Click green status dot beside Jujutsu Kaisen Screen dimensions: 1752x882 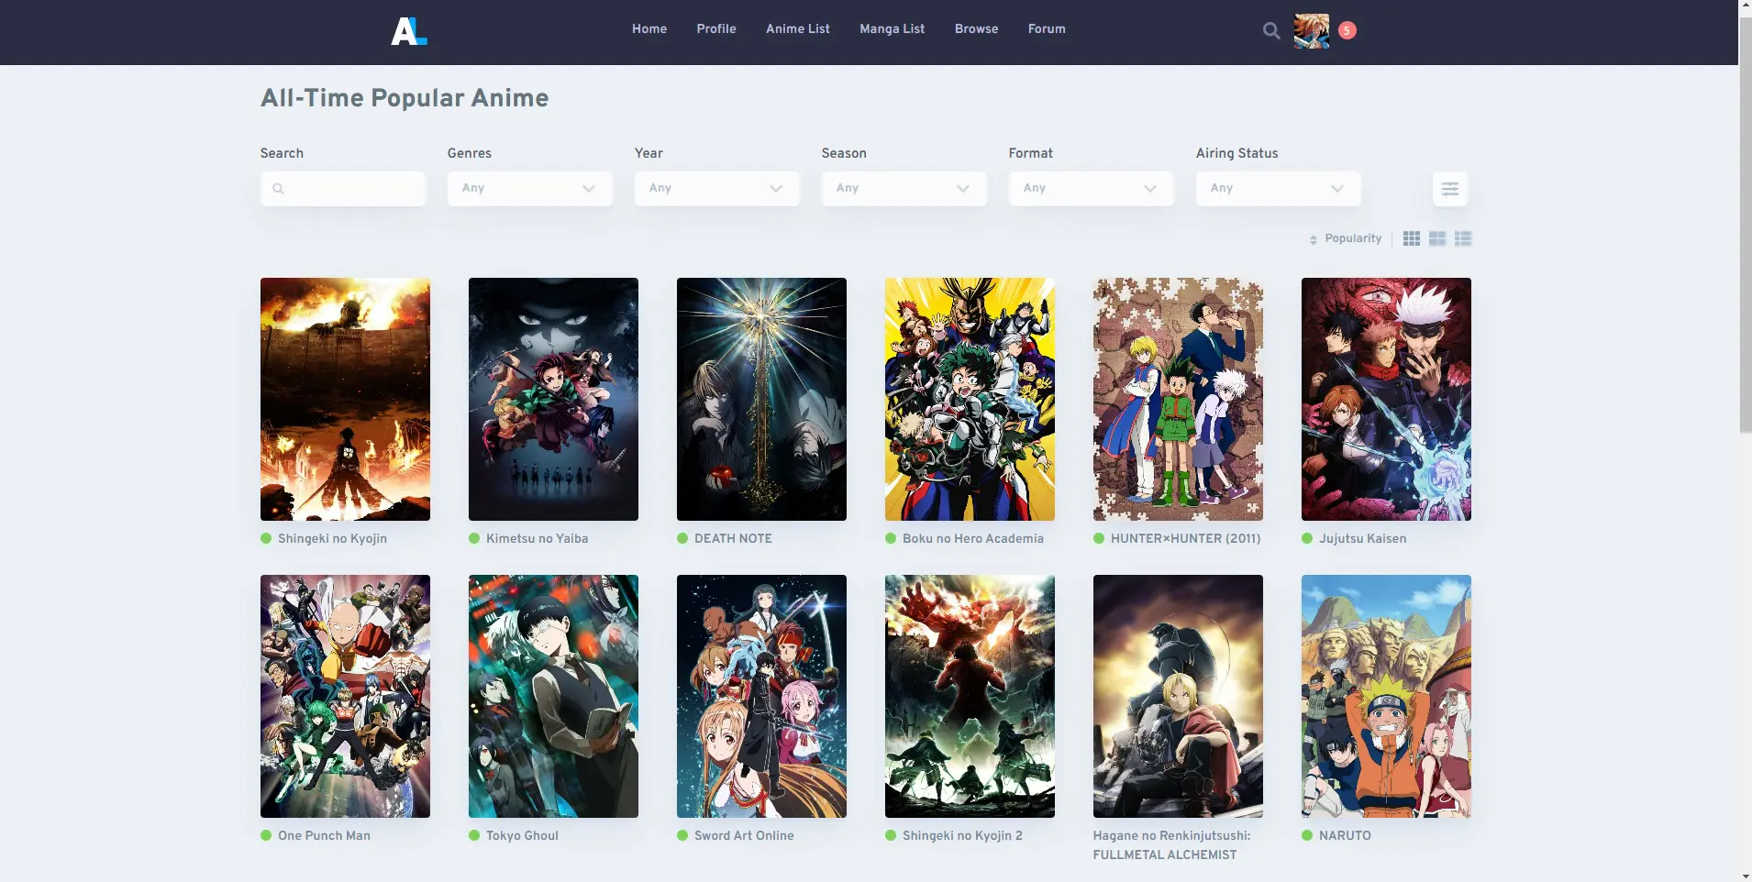click(x=1307, y=538)
